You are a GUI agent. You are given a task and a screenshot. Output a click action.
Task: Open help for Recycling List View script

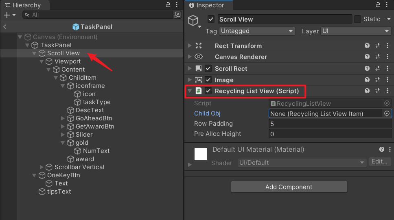click(367, 91)
